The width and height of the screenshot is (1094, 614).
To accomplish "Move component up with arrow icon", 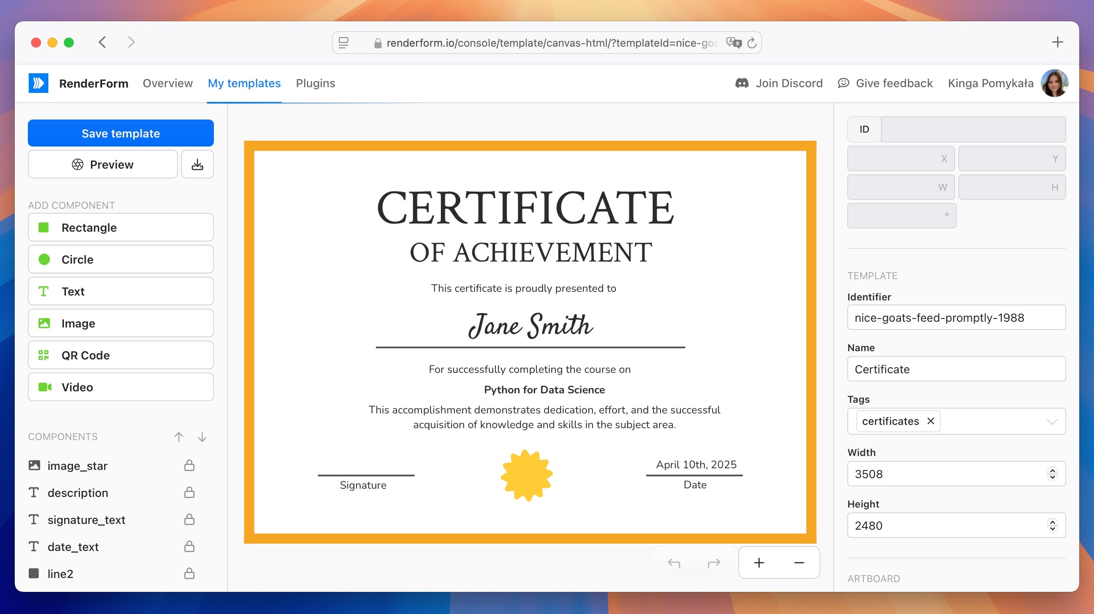I will 179,437.
